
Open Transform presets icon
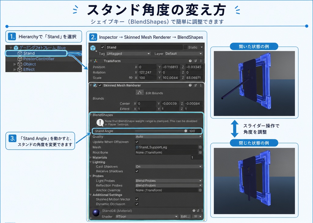[x=195, y=61]
